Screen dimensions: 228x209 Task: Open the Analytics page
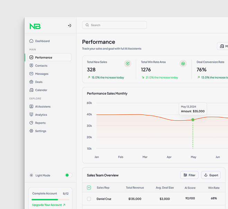click(41, 115)
